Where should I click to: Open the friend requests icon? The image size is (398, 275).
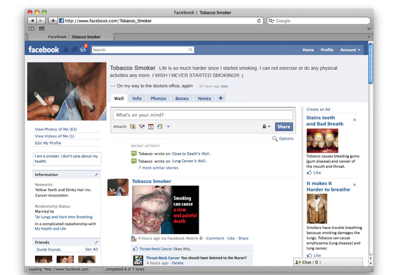coord(66,49)
